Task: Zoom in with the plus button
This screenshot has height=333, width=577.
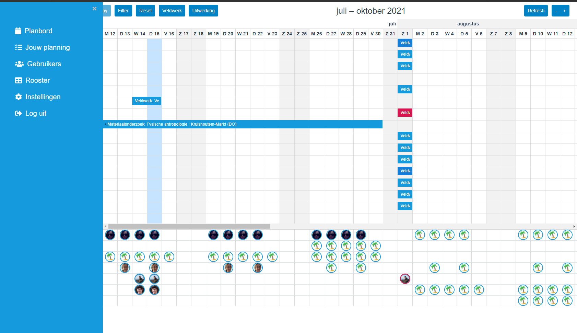Action: pos(565,11)
